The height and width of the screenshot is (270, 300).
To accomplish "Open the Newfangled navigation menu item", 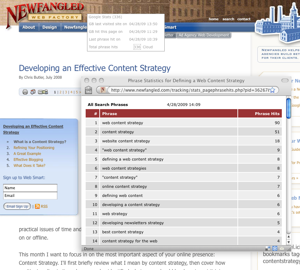I will 76,27.
